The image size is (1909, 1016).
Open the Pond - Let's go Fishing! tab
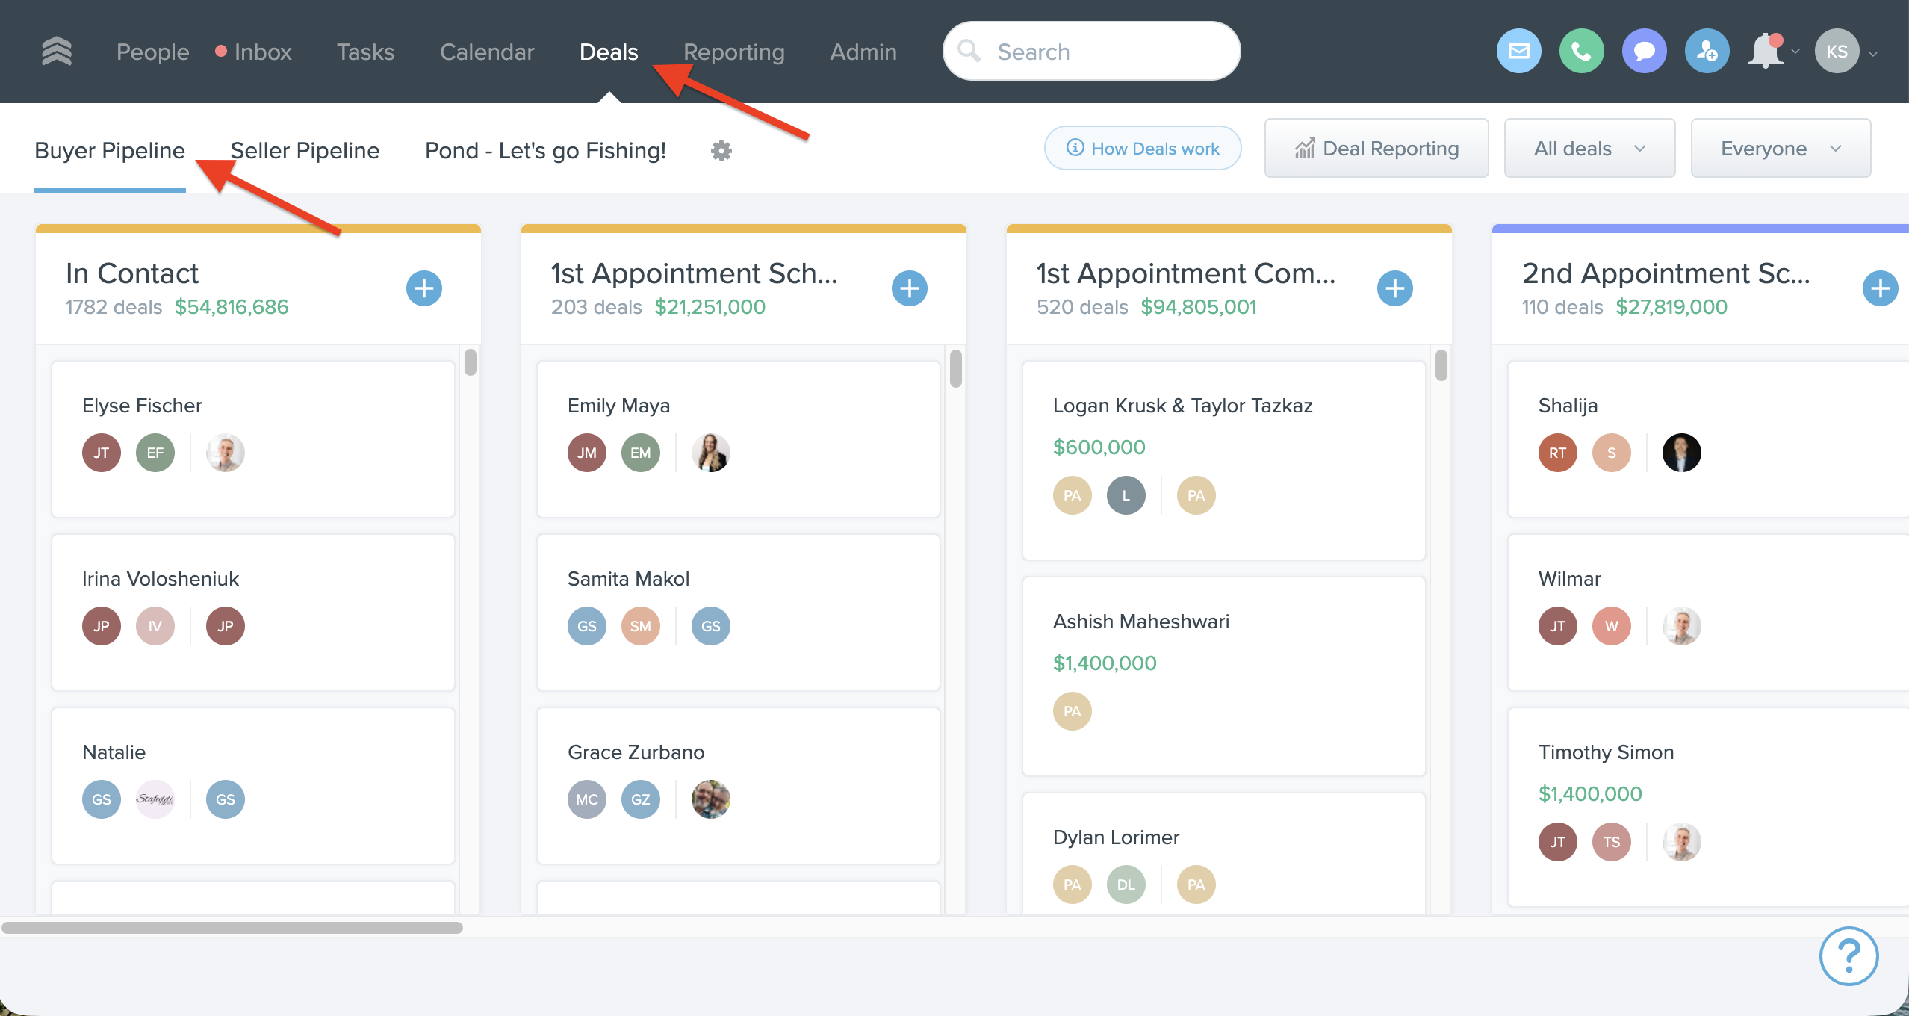(x=545, y=151)
